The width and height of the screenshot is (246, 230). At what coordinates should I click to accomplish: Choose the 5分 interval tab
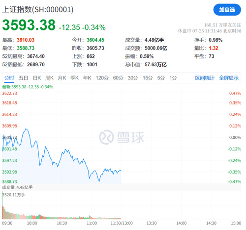pyautogui.click(x=161, y=78)
